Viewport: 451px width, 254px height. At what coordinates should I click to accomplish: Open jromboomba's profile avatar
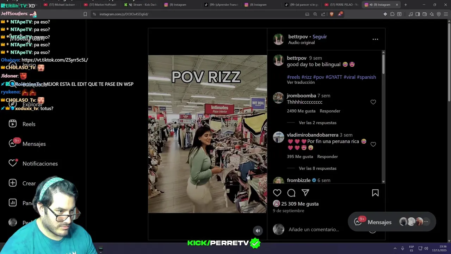[x=278, y=98]
